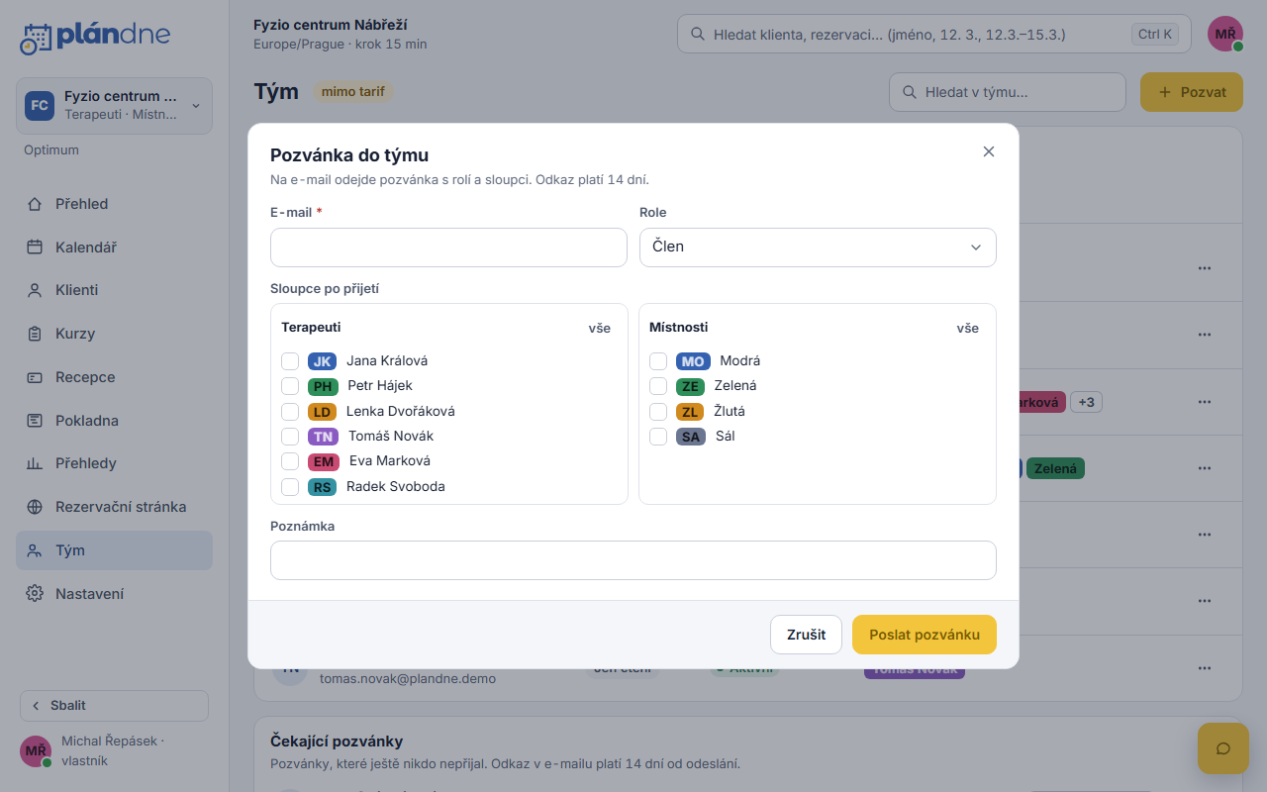Check the Sál room checkbox

tap(658, 437)
